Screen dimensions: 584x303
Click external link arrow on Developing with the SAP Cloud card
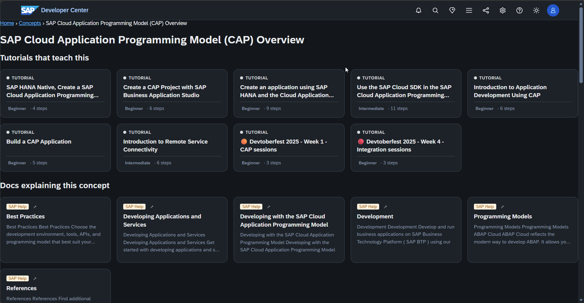268,207
